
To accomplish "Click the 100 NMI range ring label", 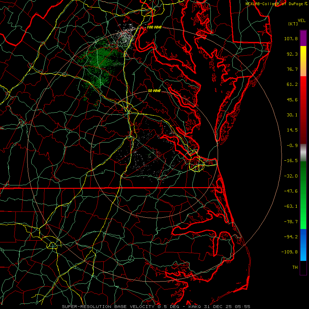I will (154, 27).
